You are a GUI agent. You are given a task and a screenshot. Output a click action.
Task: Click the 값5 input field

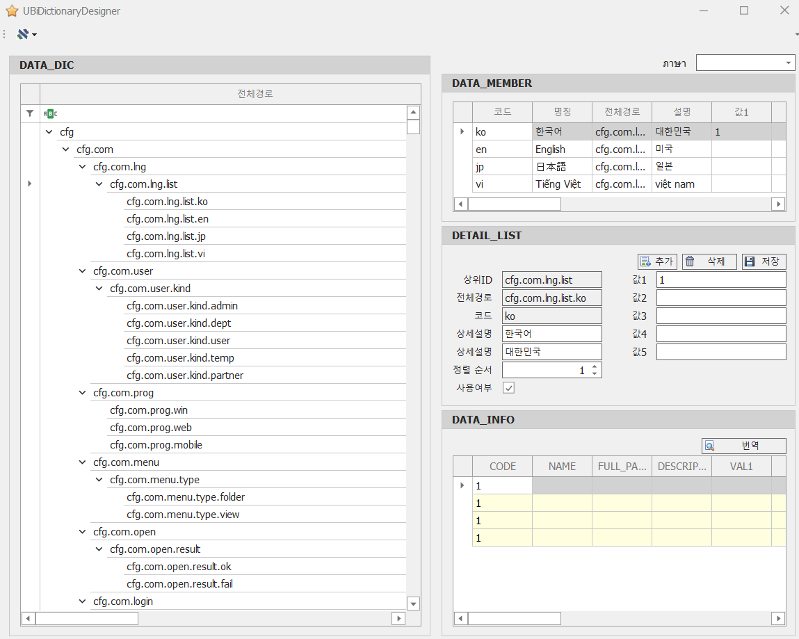721,352
